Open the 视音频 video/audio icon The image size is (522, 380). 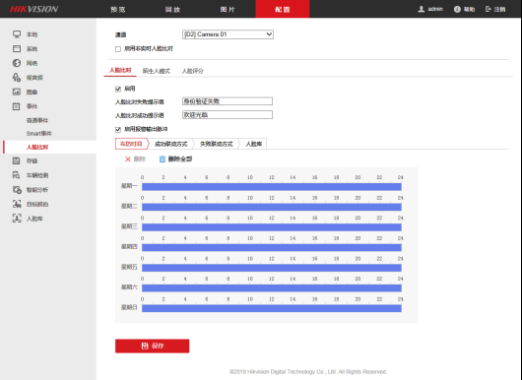tap(17, 78)
